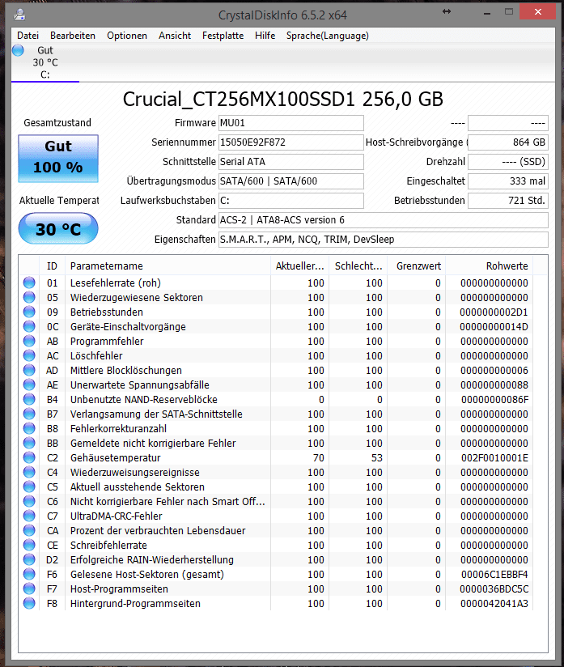Click the status orb for Lesefehlerrate (roh)
This screenshot has height=667, width=564.
point(29,283)
